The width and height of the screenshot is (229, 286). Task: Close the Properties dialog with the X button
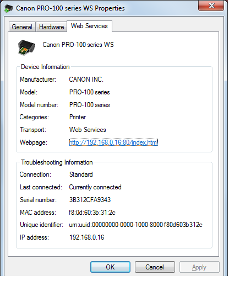[x=211, y=6]
